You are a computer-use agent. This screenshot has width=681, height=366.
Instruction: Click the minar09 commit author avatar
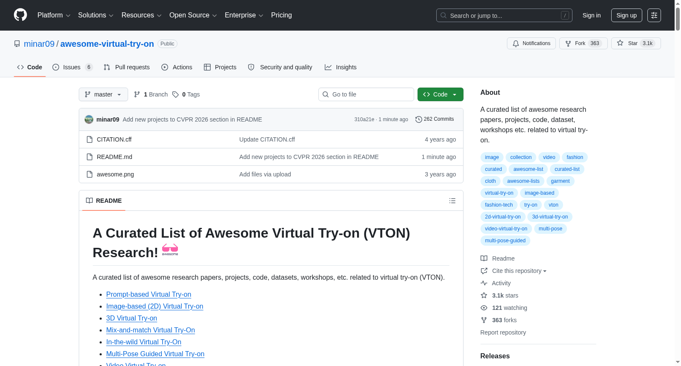click(89, 119)
